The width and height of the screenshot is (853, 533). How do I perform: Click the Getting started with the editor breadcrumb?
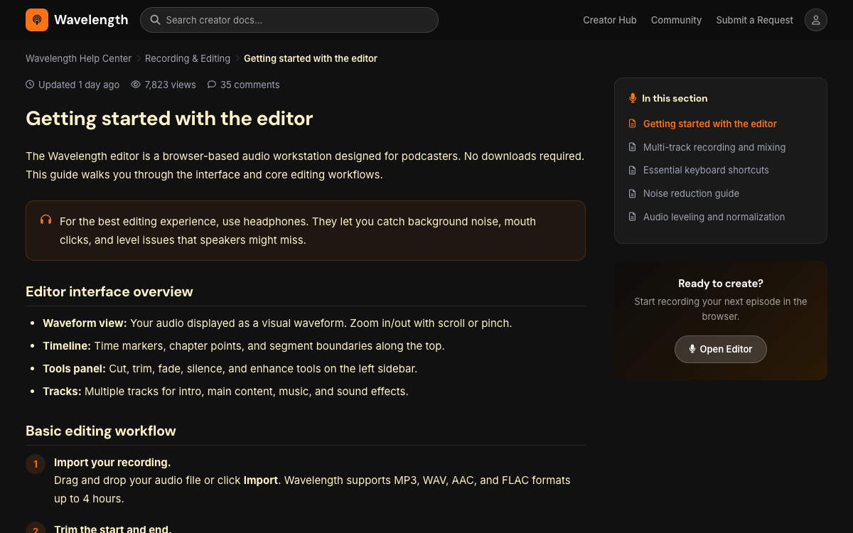311,58
